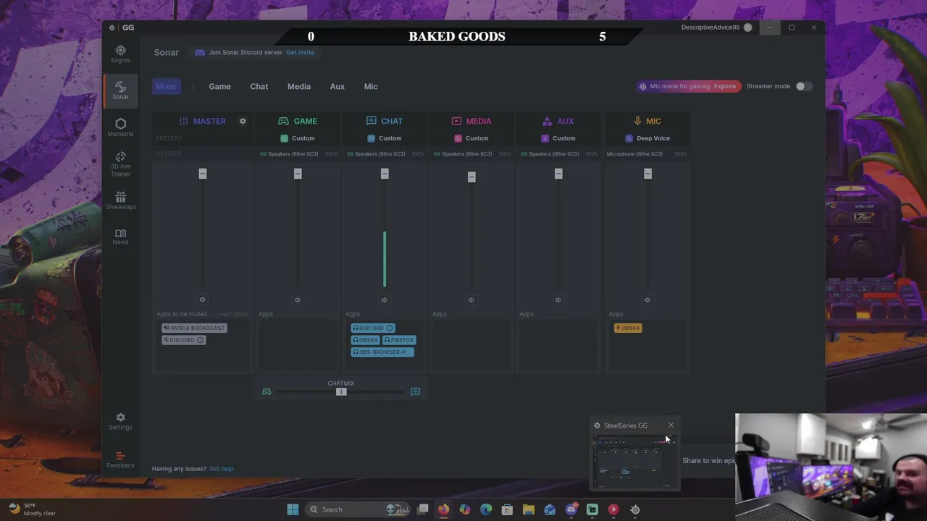Open the Sonar section in the sidebar

pos(120,90)
